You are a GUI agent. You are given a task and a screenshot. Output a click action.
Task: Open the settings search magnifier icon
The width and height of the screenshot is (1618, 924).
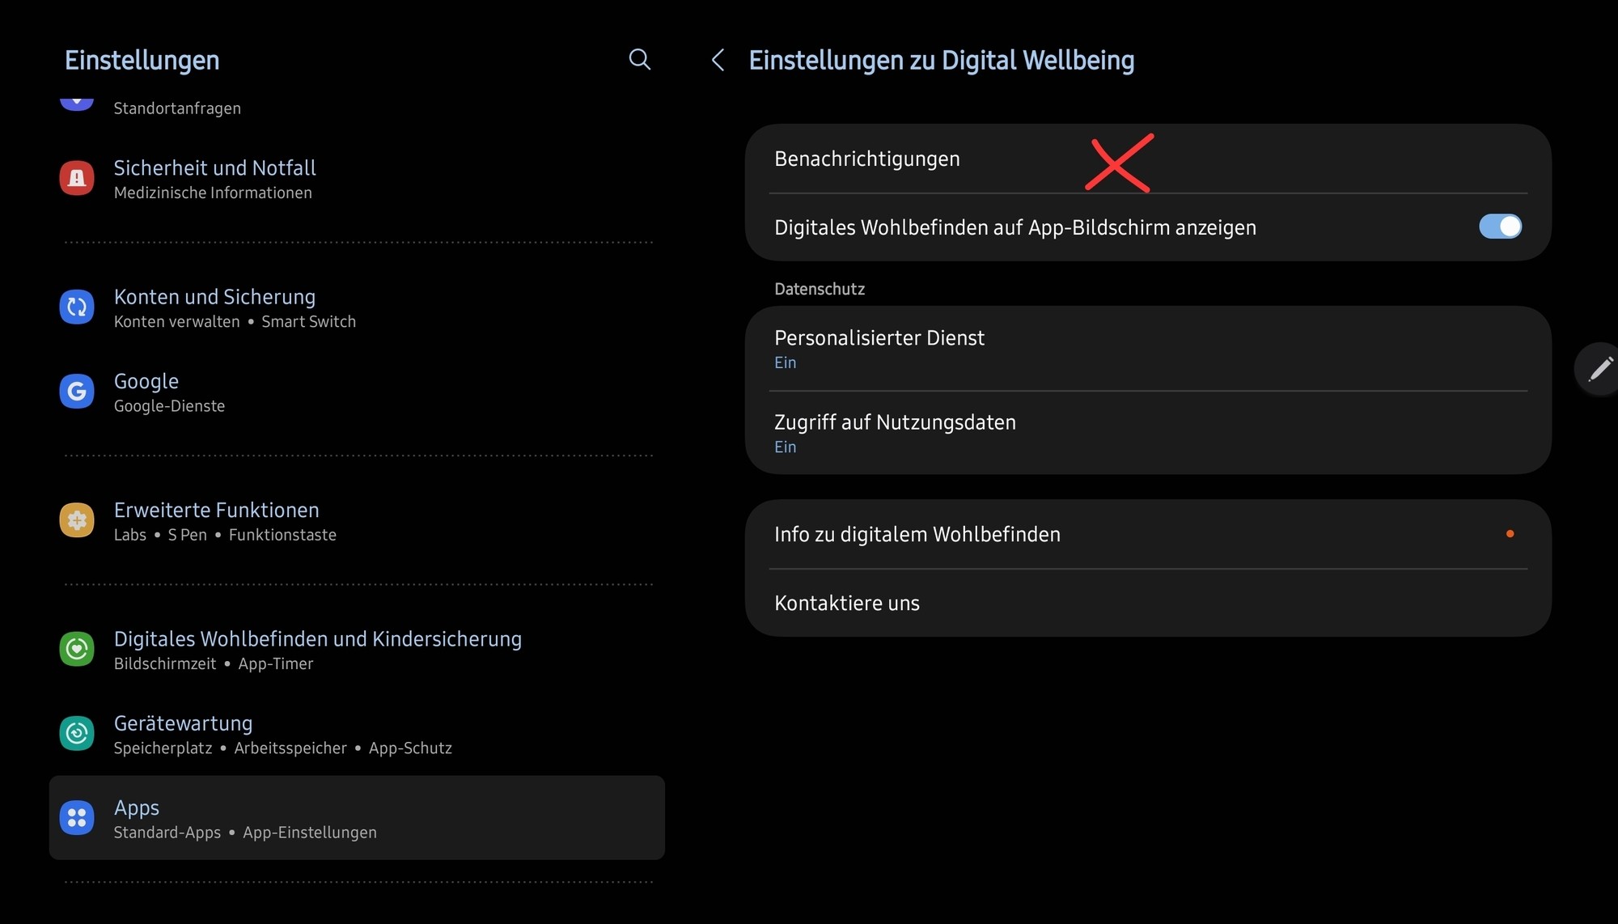click(x=639, y=59)
